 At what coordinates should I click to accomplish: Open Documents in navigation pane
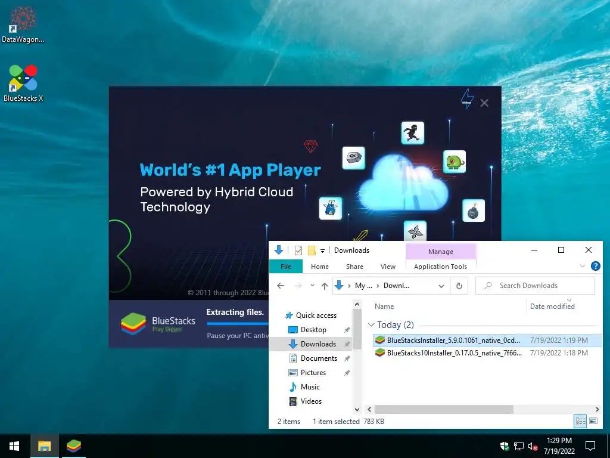coord(313,358)
